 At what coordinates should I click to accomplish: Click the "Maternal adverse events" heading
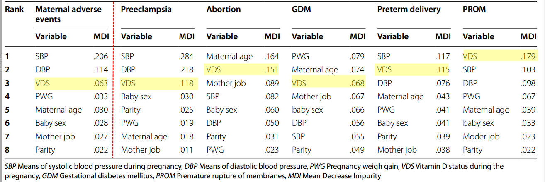[x=68, y=14]
